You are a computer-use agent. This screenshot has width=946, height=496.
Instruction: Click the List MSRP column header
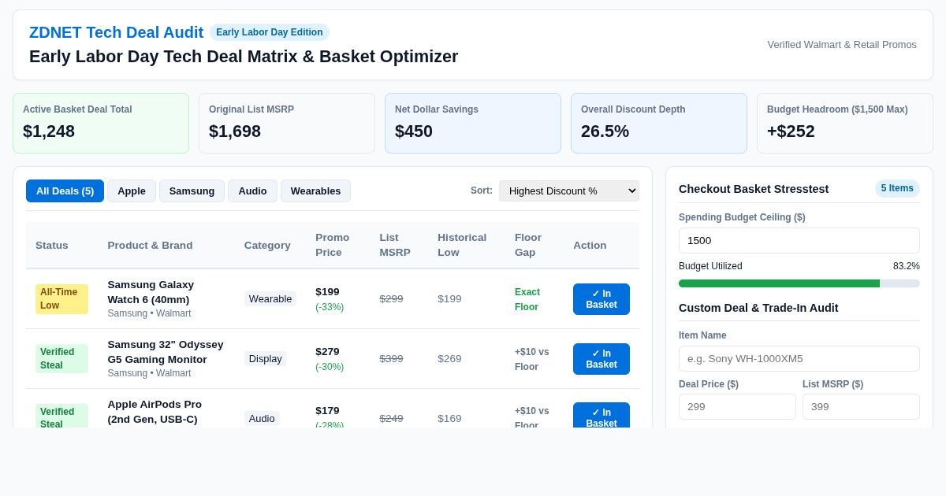tap(395, 245)
